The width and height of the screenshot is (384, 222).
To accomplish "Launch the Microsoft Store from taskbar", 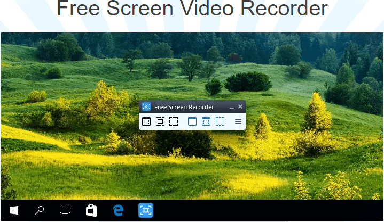I will point(91,210).
